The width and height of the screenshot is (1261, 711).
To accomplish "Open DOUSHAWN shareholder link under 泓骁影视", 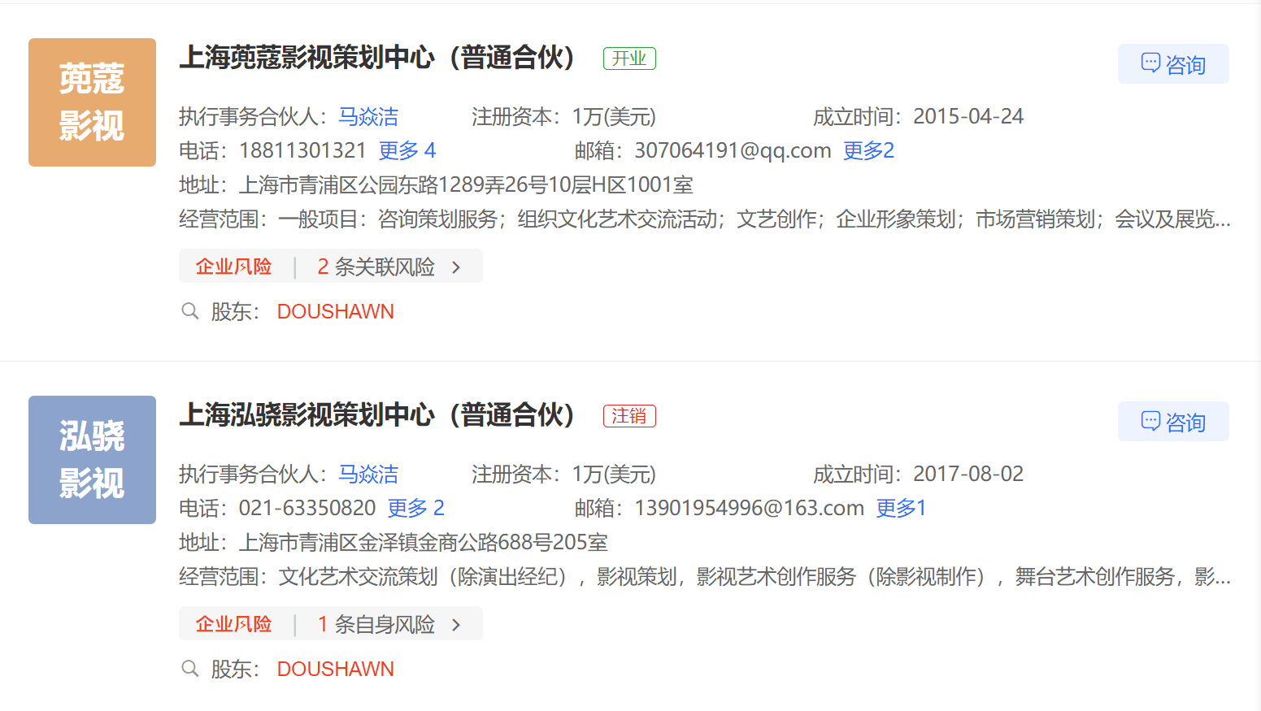I will 335,670.
